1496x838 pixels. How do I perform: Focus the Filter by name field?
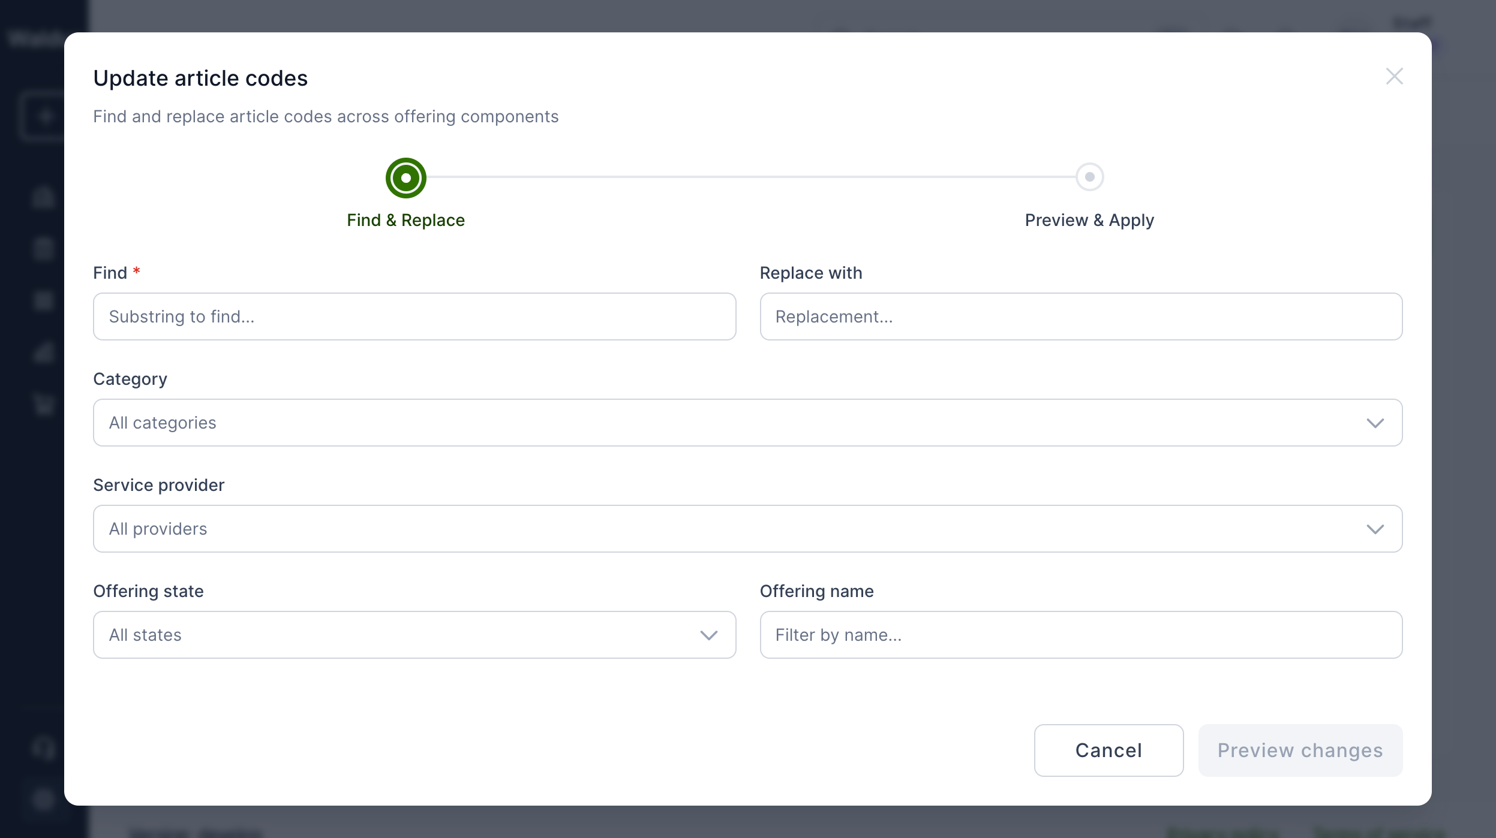coord(1080,635)
